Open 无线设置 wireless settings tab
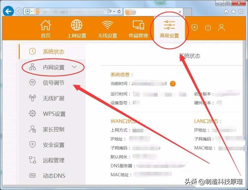 [107, 29]
